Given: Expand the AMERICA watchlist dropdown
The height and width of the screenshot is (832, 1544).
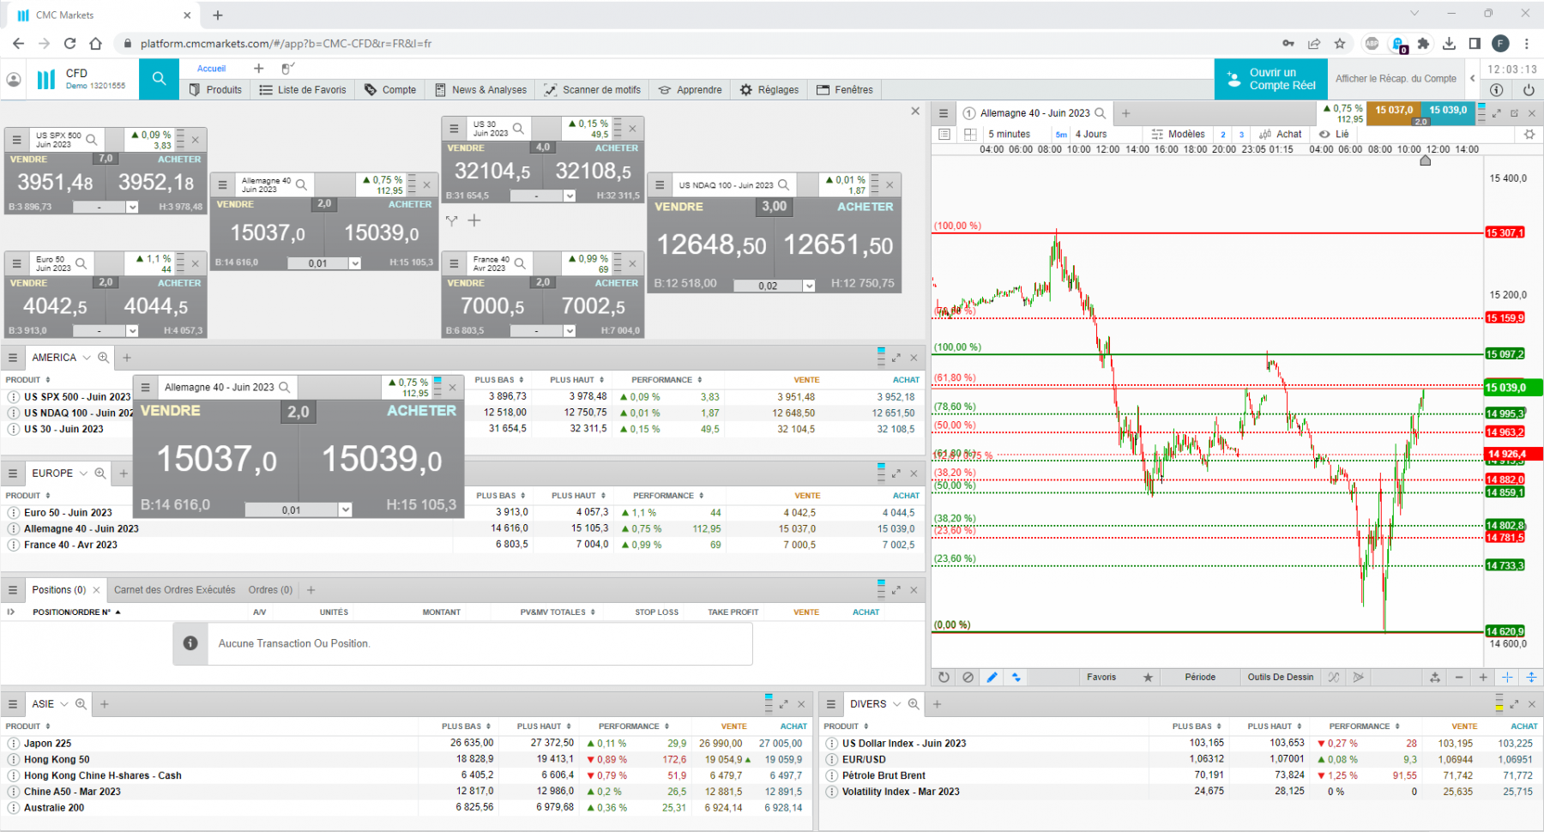Looking at the screenshot, I should [x=87, y=358].
